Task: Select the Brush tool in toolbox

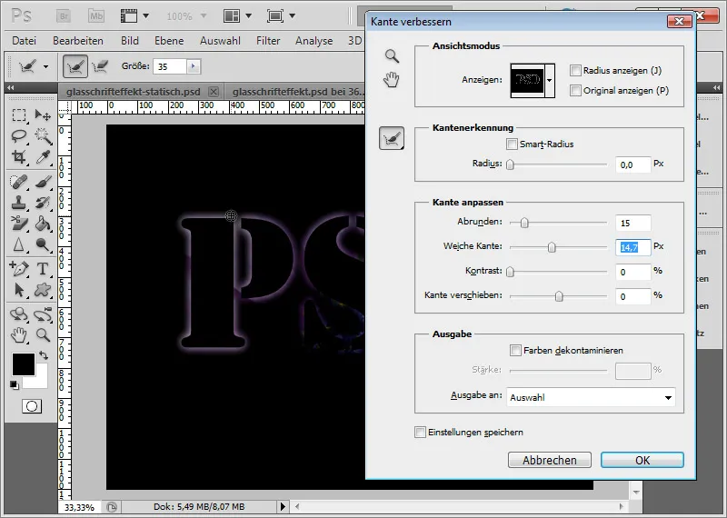Action: click(x=43, y=182)
